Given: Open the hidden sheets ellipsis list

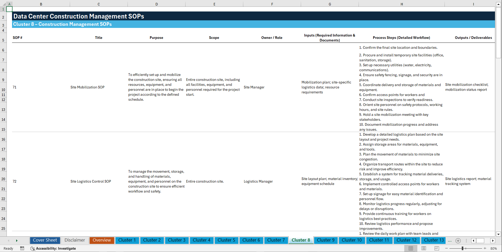Looking at the screenshot, I should click(450, 241).
